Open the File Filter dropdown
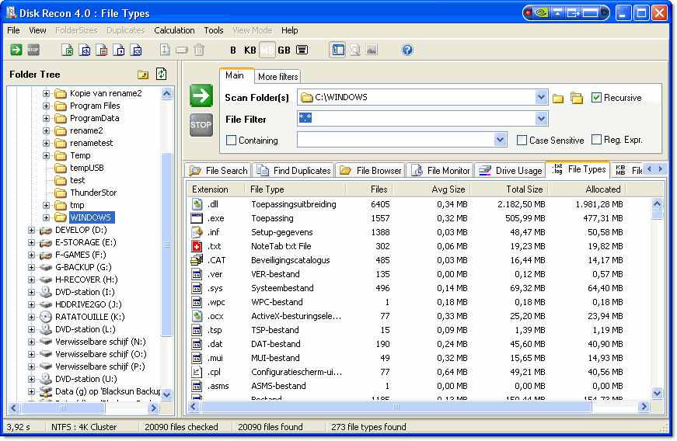Screen dimensions: 677x441 pyautogui.click(x=541, y=119)
